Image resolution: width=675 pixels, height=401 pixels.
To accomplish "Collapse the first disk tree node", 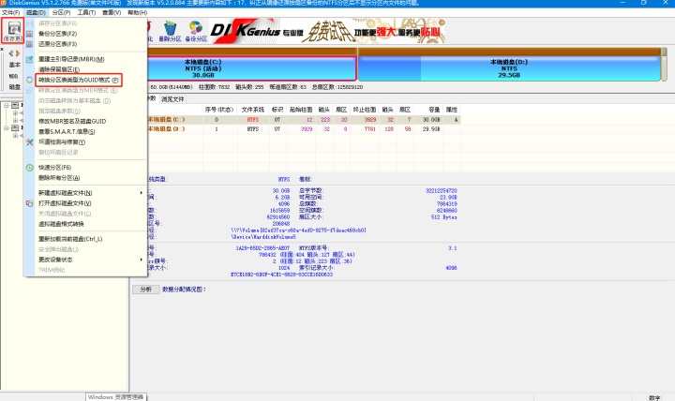I will point(7,106).
